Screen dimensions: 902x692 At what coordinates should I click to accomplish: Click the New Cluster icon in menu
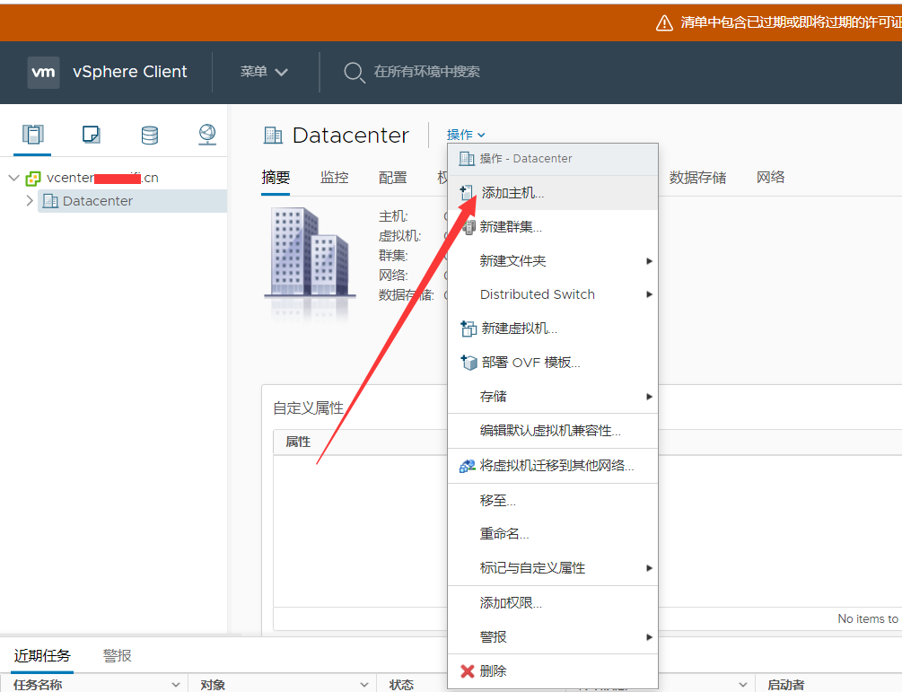coord(469,227)
